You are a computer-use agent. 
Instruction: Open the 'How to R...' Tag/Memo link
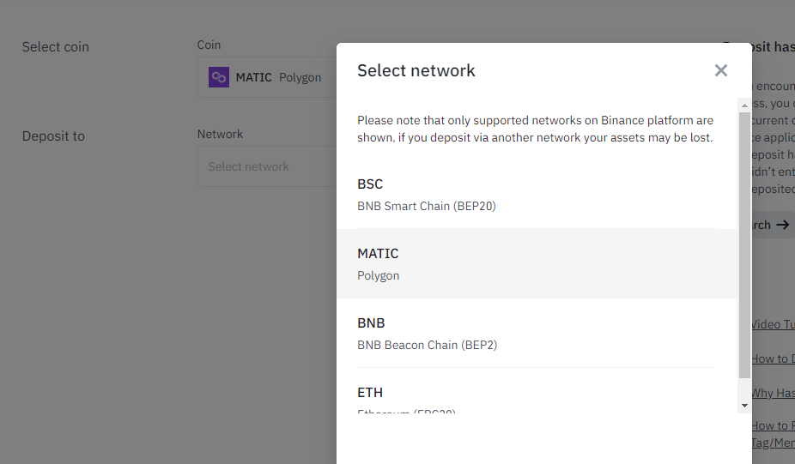pyautogui.click(x=773, y=426)
